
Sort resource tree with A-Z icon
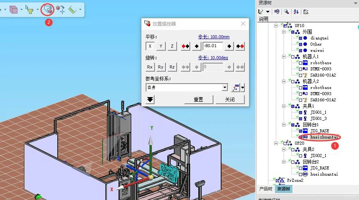[296, 12]
